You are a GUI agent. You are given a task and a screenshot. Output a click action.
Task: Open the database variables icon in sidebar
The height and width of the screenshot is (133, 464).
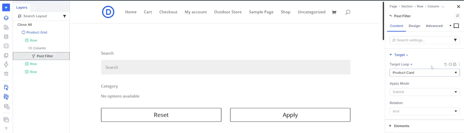point(6,37)
